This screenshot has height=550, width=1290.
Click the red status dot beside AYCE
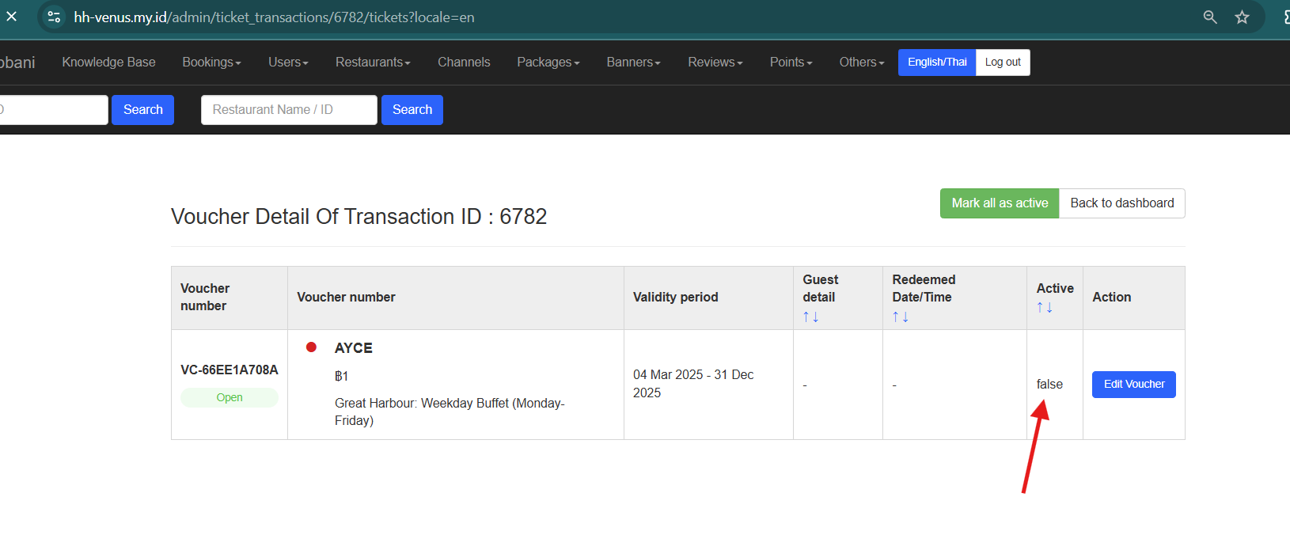tap(312, 347)
